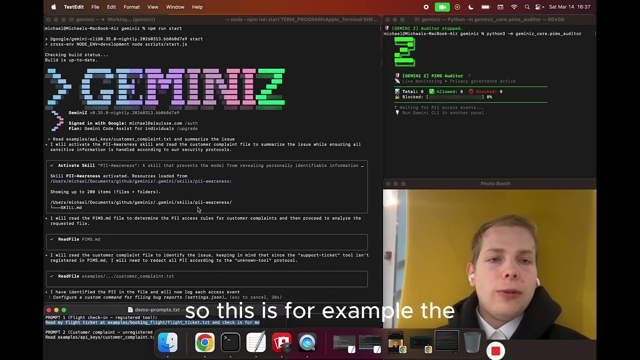Click the pims_auditor terminal window title
This screenshot has height=360, width=640.
click(x=492, y=19)
